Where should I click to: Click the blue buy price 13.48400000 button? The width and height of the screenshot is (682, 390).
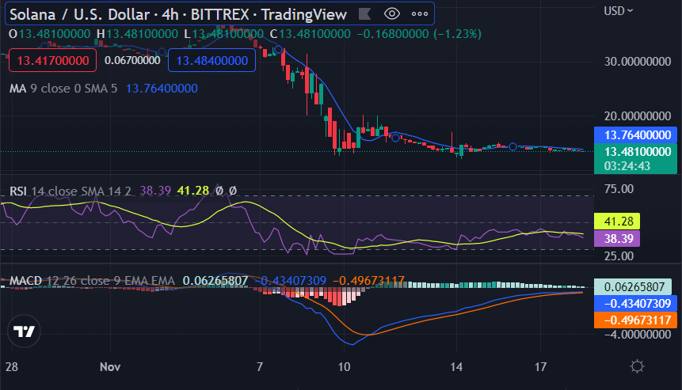coord(211,60)
